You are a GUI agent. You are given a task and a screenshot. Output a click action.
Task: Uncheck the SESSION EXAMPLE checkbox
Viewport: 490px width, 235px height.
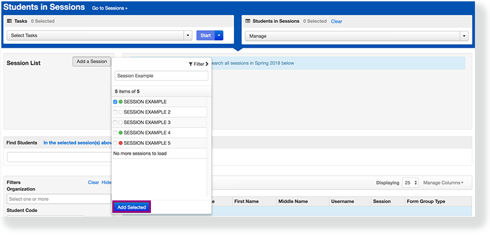(x=115, y=102)
